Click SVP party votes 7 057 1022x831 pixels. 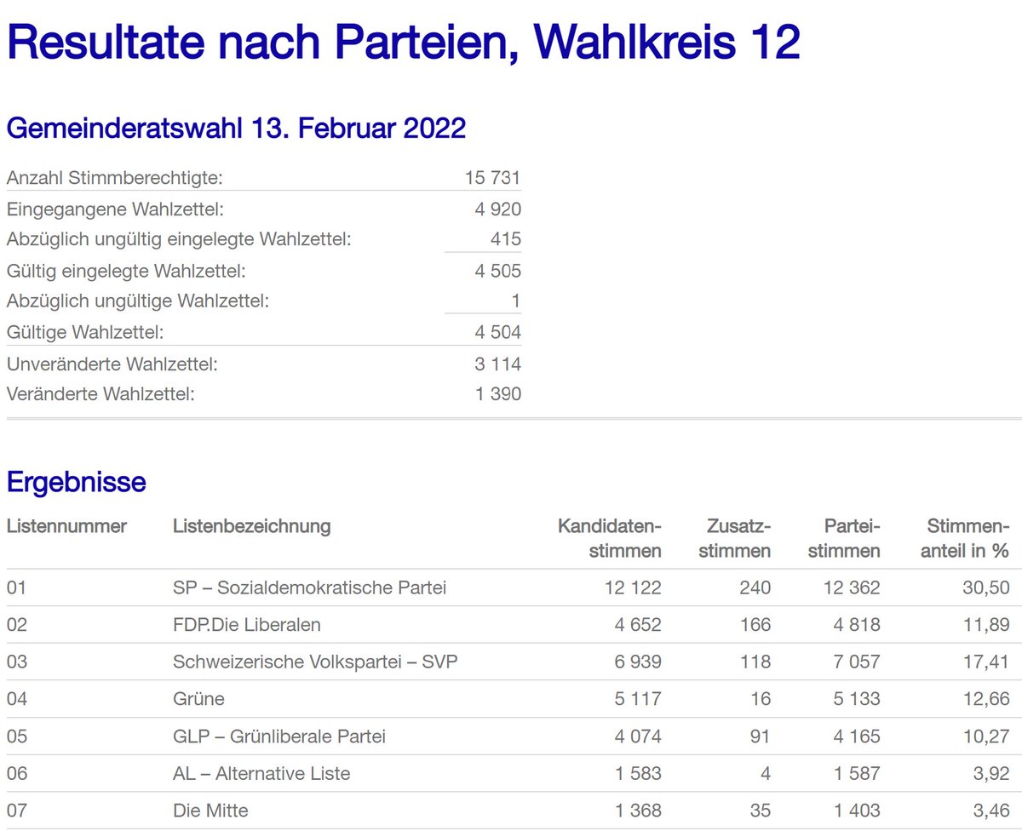[857, 662]
